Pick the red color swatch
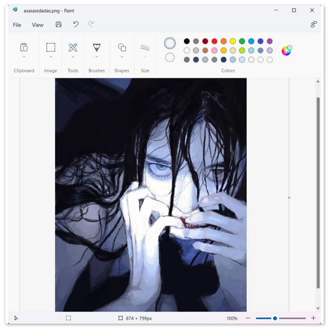The height and width of the screenshot is (329, 329). click(214, 41)
